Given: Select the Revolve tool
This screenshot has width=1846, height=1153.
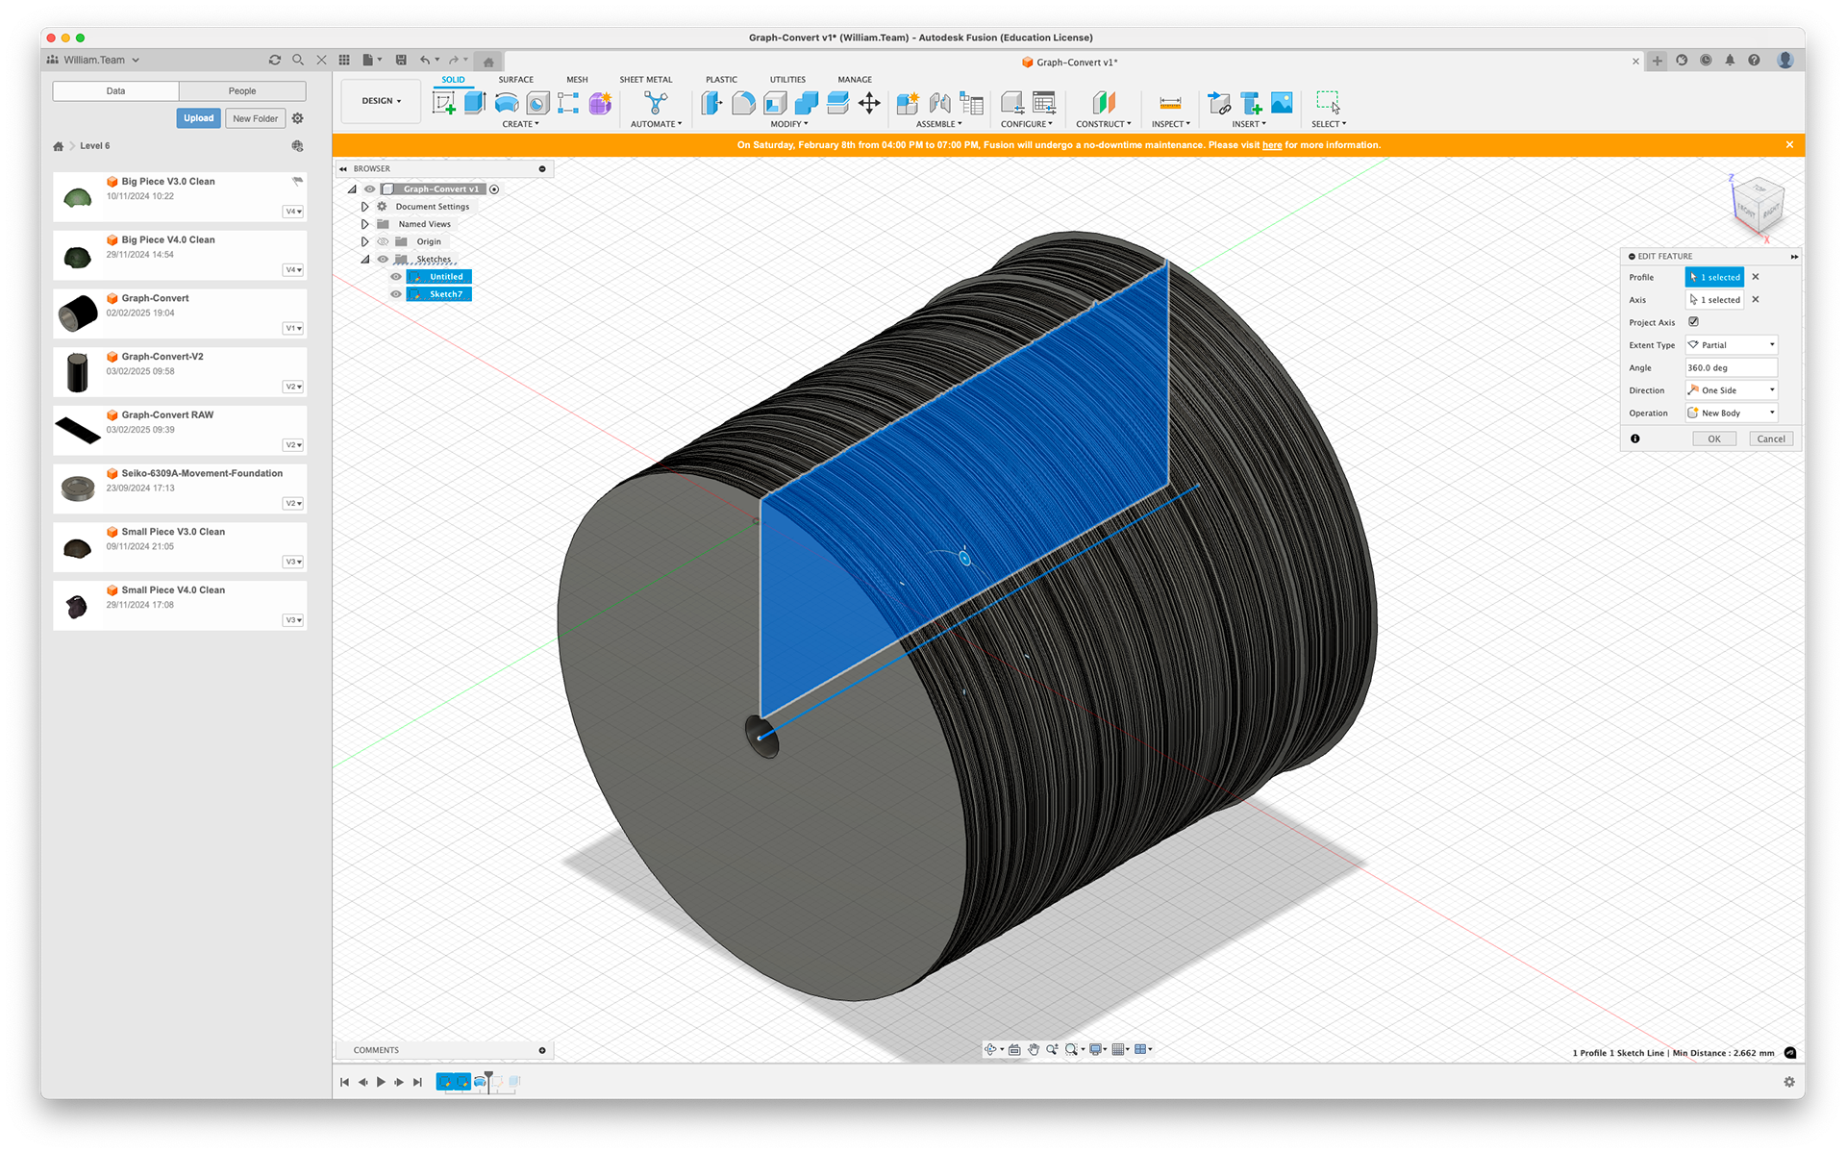Looking at the screenshot, I should (507, 103).
